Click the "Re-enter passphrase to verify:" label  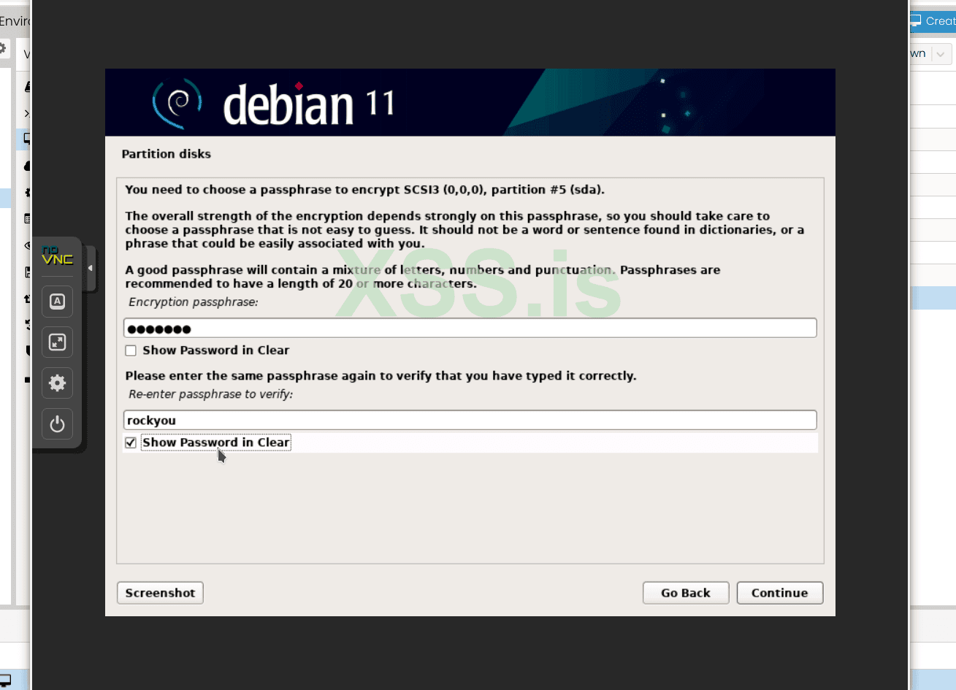coord(210,394)
